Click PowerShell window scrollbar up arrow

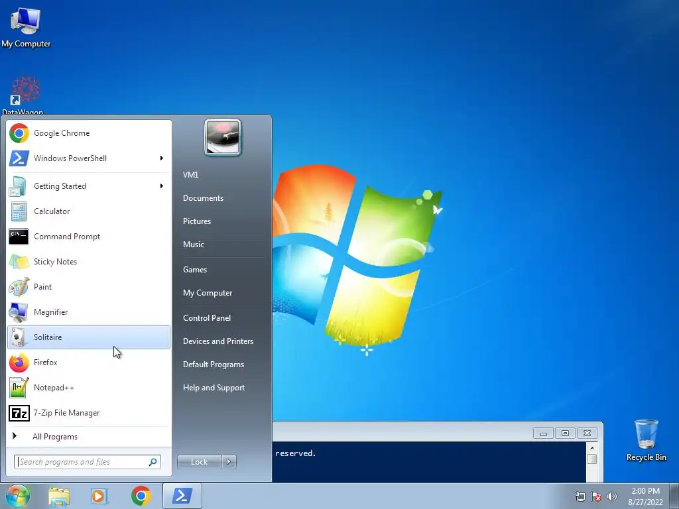(x=592, y=448)
